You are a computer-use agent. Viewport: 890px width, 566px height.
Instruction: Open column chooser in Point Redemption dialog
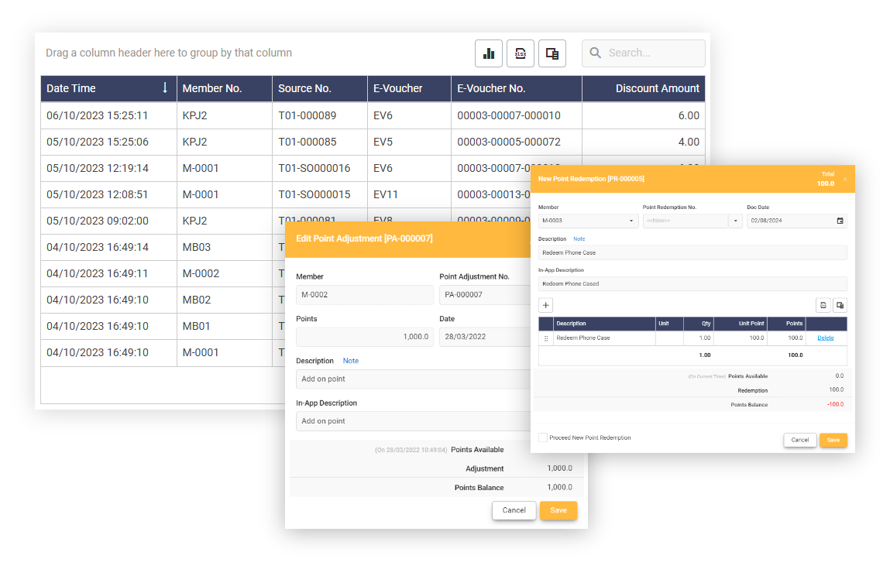pos(840,305)
